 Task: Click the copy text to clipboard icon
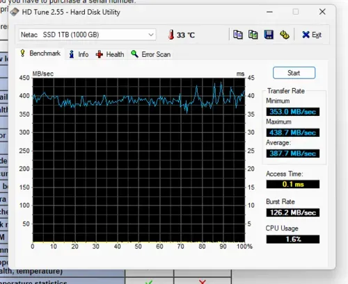238,35
